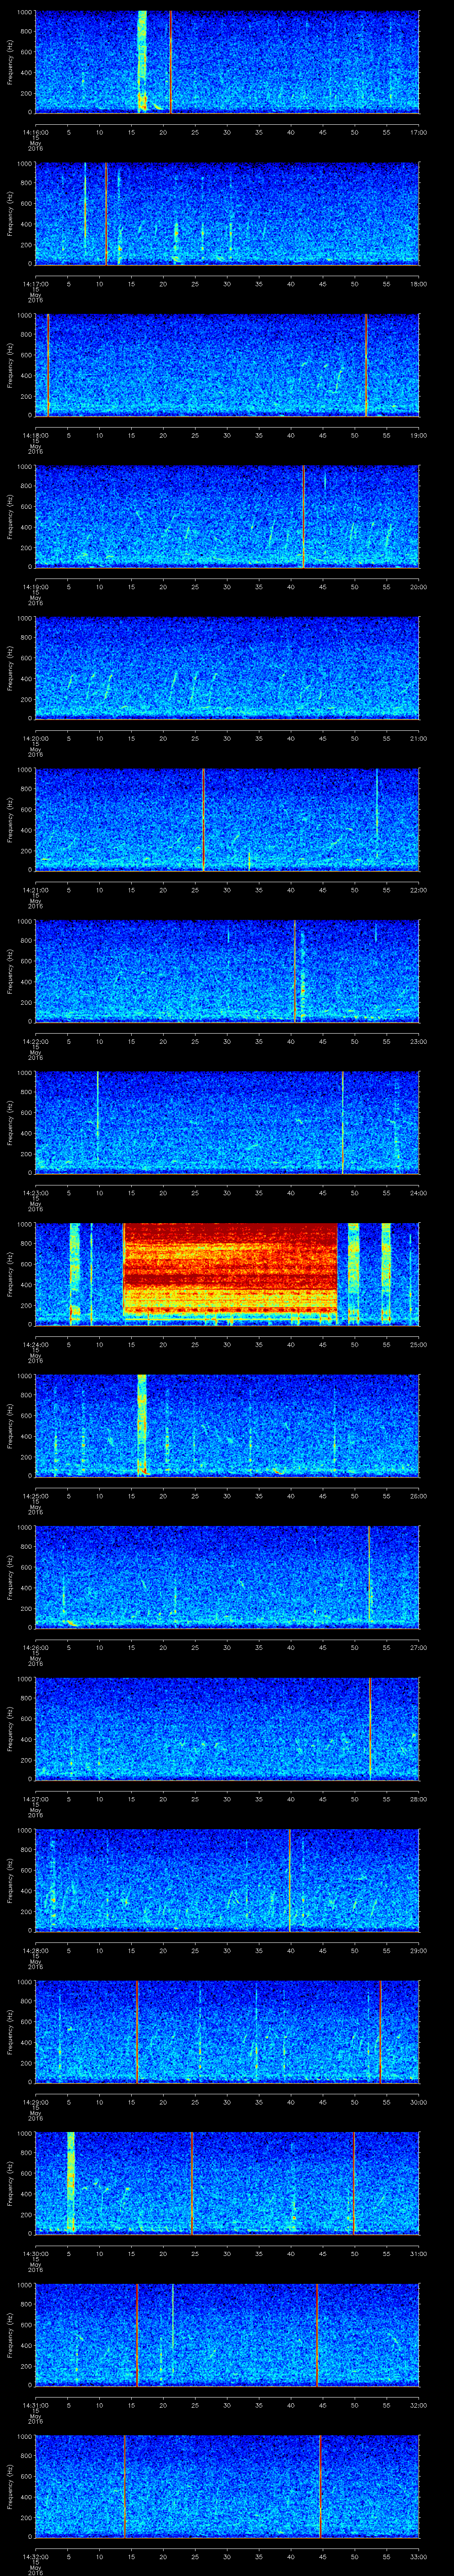Click the 14:22:00 start time label
The width and height of the screenshot is (454, 2576).
click(35, 1041)
